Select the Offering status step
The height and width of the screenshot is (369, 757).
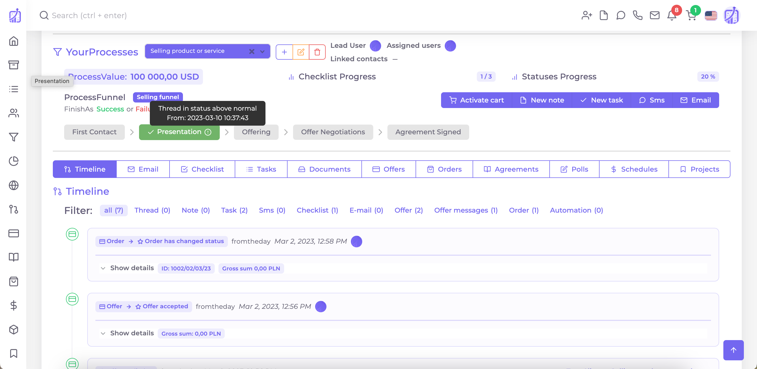tap(256, 132)
